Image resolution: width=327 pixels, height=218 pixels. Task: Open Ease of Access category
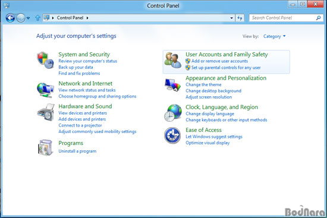(x=203, y=130)
